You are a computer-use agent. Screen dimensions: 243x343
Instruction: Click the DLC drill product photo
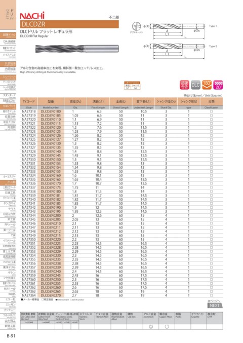tap(77, 49)
